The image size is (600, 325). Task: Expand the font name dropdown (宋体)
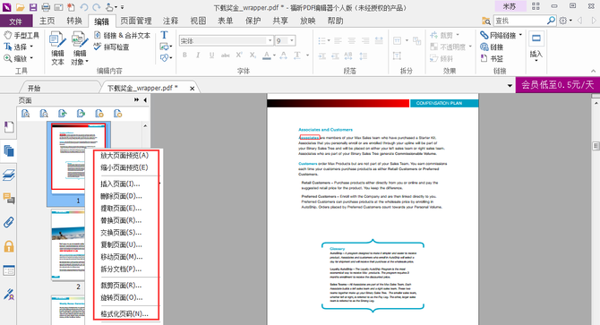[x=270, y=40]
